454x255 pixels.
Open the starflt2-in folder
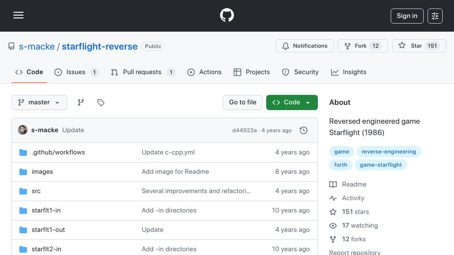[x=46, y=249]
